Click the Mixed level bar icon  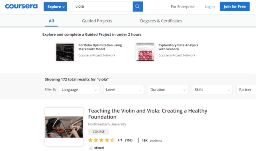[90, 148]
